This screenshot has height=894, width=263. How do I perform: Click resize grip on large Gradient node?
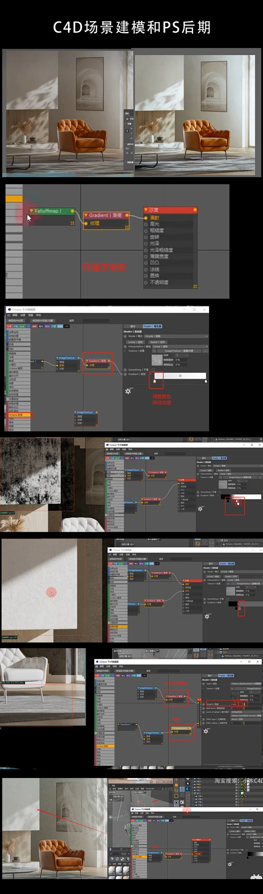click(x=127, y=227)
